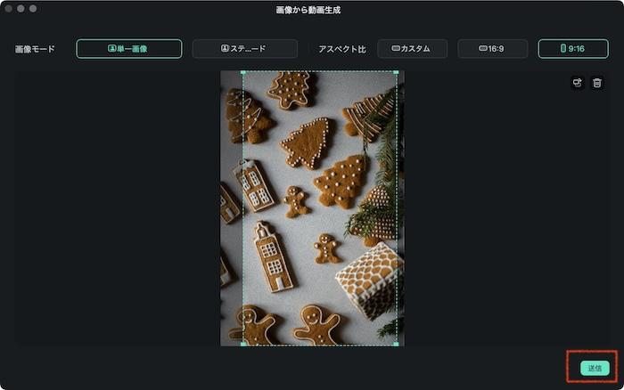Click the アスペクト比 label
The height and width of the screenshot is (390, 624).
342,49
